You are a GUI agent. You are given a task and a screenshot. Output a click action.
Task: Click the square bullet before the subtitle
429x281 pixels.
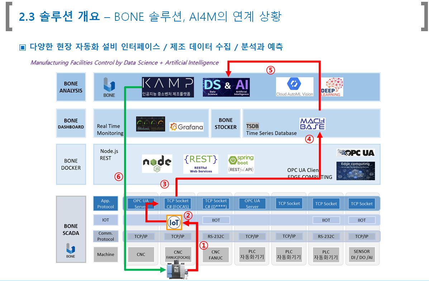(x=23, y=47)
